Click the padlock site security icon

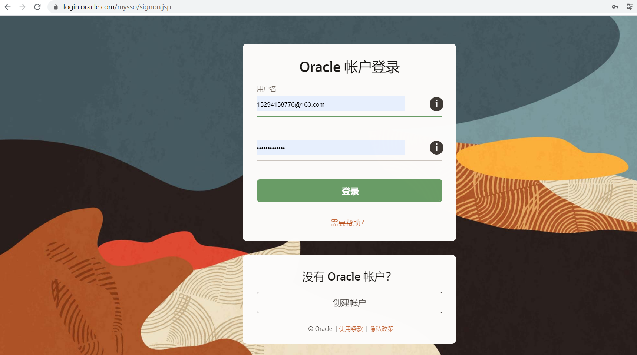click(x=56, y=7)
